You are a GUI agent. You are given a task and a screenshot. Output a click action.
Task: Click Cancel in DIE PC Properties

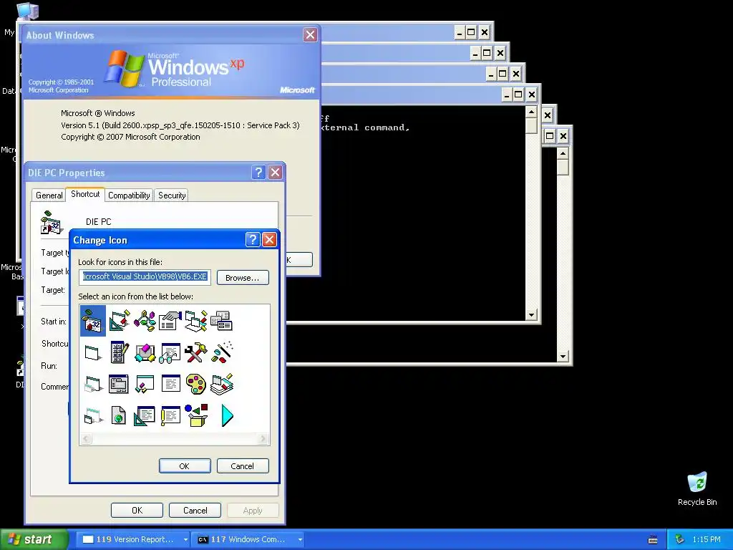tap(195, 510)
